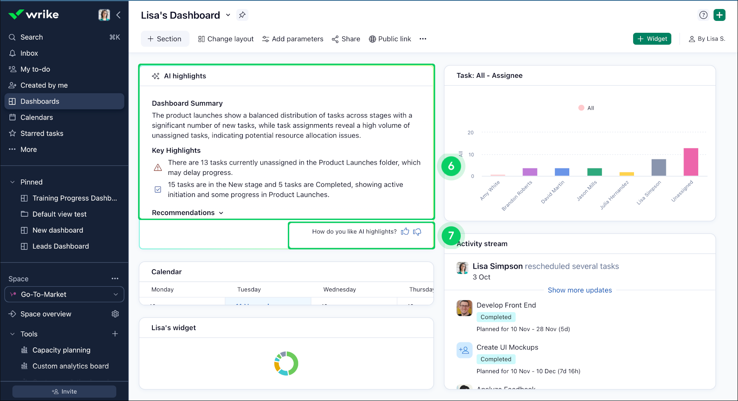Click the green Widget button

point(652,39)
